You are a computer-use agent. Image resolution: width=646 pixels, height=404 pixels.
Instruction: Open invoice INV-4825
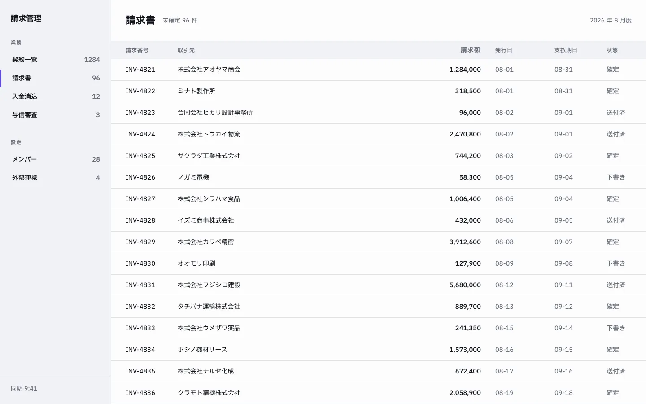pyautogui.click(x=140, y=156)
